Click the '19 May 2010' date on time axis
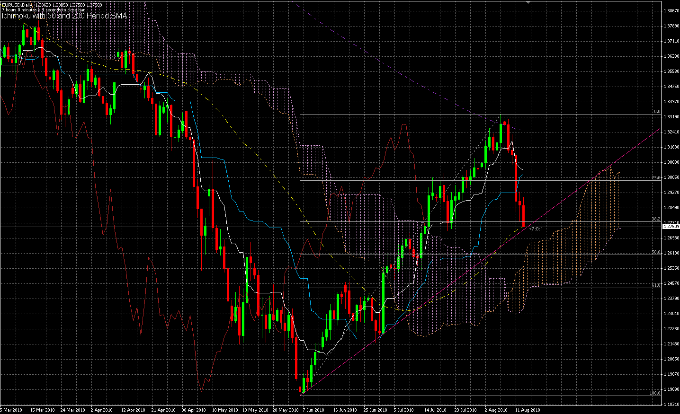 pos(255,410)
